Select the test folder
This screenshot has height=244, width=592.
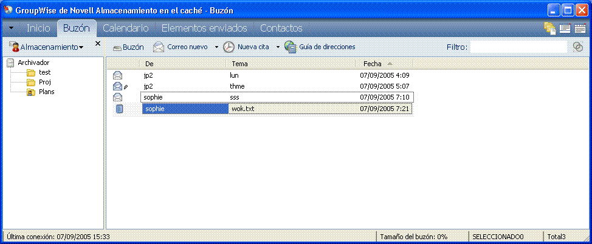(x=45, y=72)
